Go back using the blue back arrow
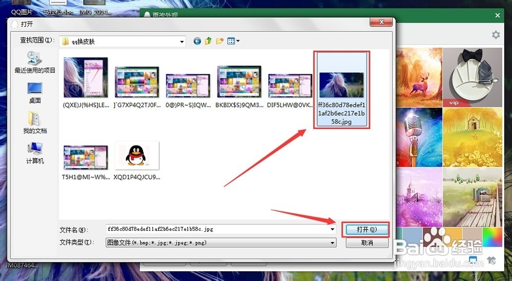 tap(197, 41)
